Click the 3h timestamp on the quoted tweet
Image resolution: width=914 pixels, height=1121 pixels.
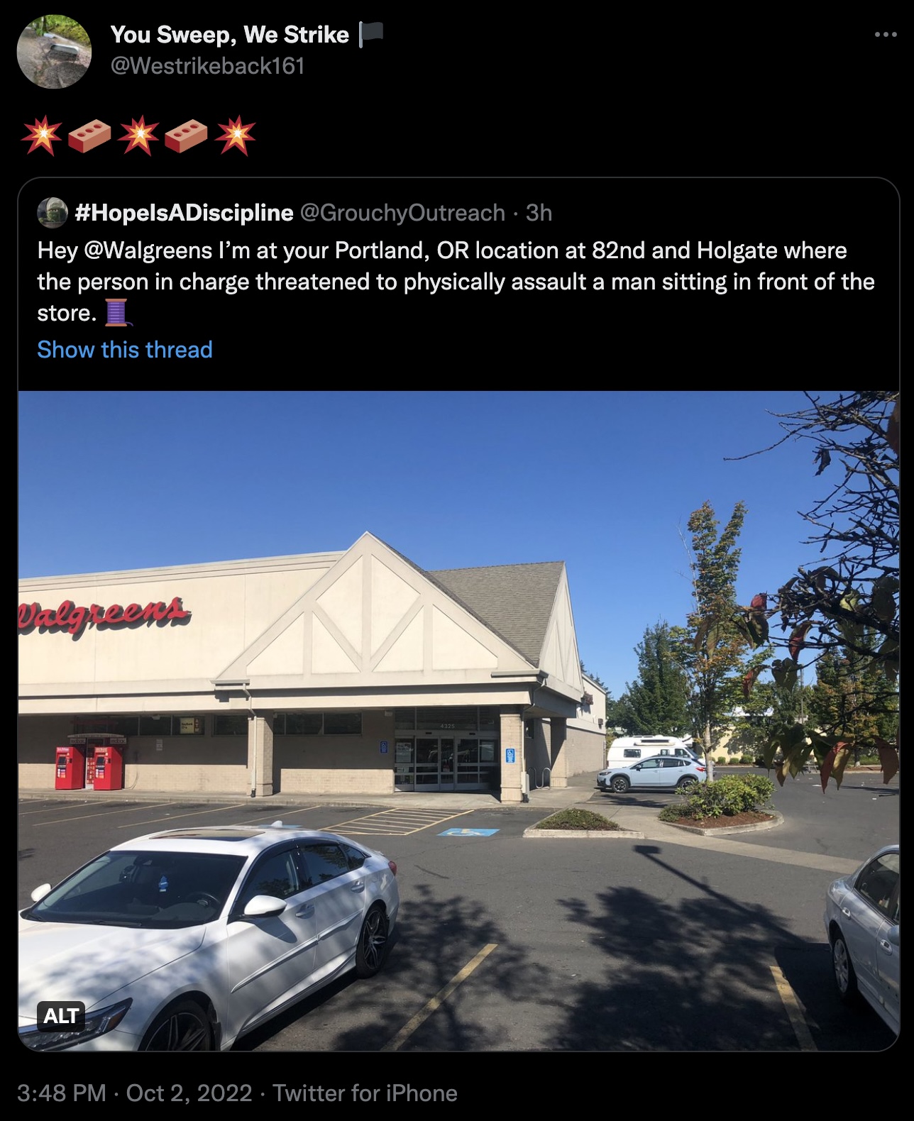539,213
